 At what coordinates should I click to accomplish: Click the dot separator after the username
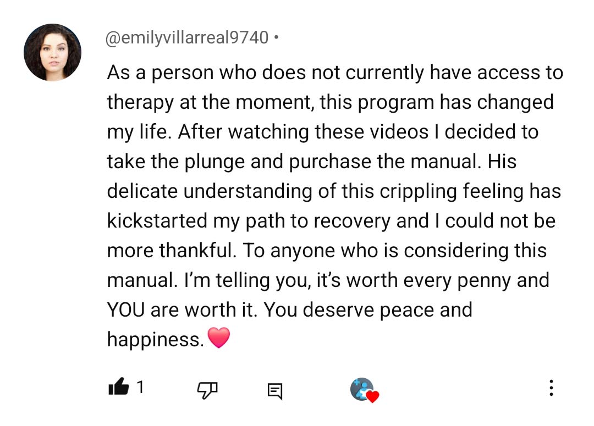[x=276, y=38]
